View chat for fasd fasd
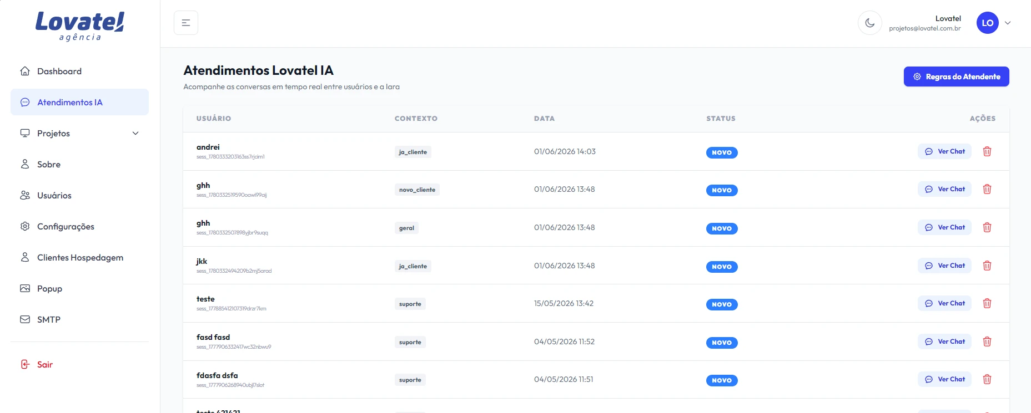 [x=944, y=341]
